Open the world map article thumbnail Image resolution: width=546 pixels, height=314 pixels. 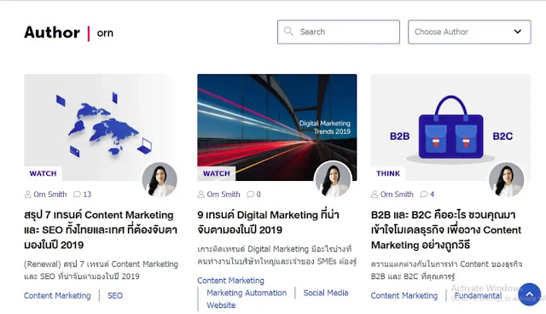[x=101, y=127]
